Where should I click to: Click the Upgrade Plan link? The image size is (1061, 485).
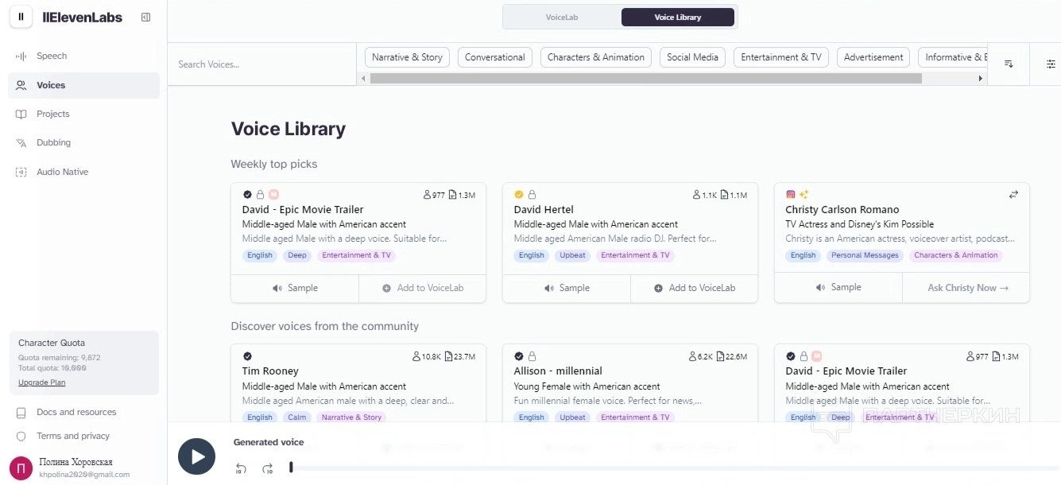point(42,382)
